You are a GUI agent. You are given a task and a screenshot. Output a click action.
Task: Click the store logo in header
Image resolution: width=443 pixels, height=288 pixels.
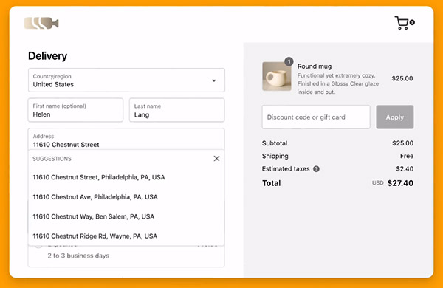pos(41,23)
